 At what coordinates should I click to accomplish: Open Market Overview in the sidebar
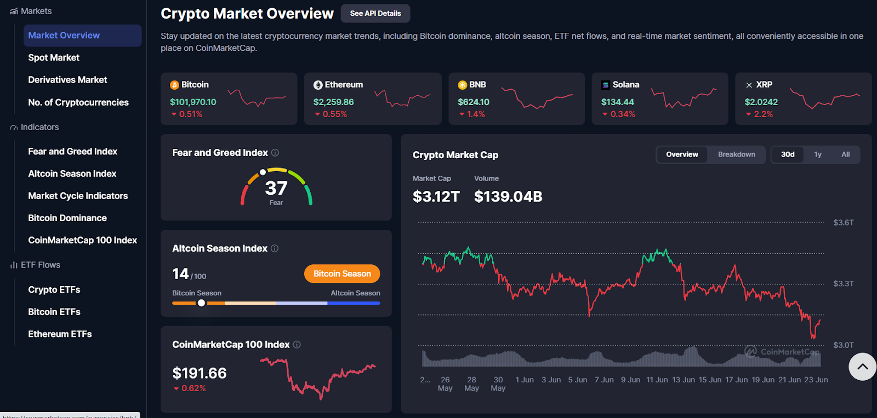coord(82,36)
